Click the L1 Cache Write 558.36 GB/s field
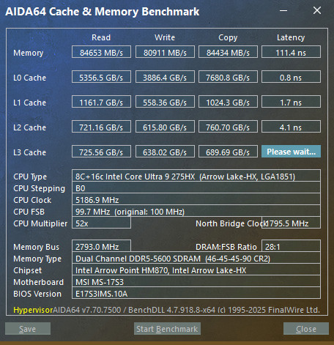Viewport: 334px width, 345px height. coord(165,102)
